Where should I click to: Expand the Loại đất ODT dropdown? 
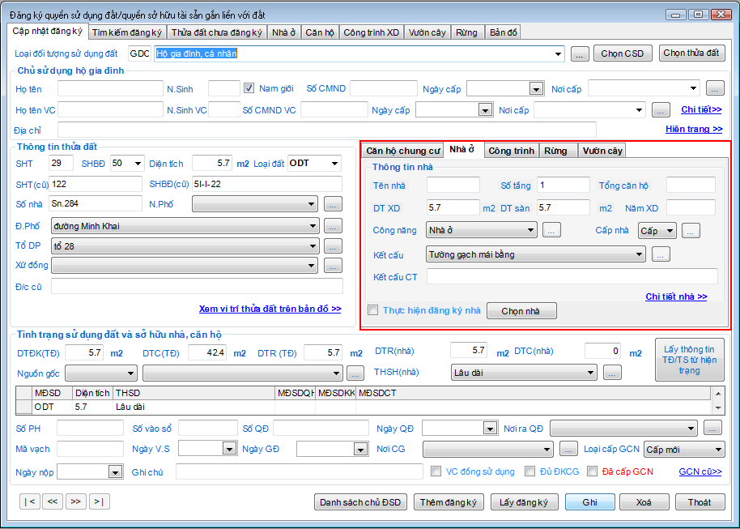(x=335, y=164)
